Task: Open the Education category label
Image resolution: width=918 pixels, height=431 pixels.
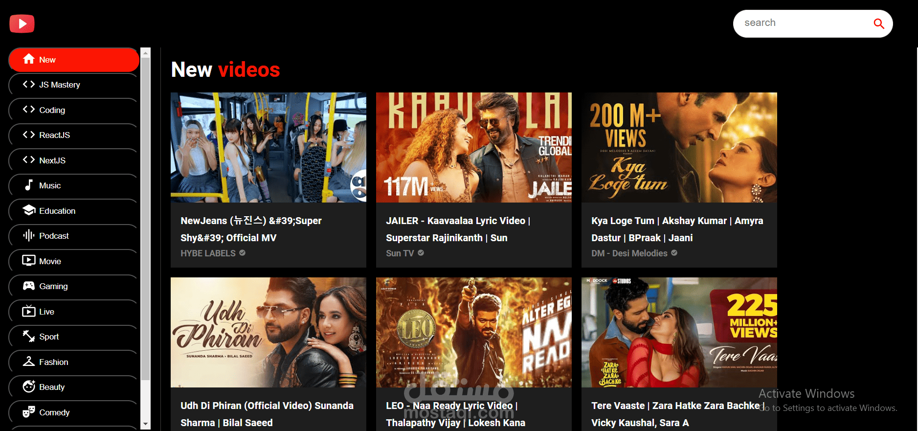Action: tap(57, 211)
